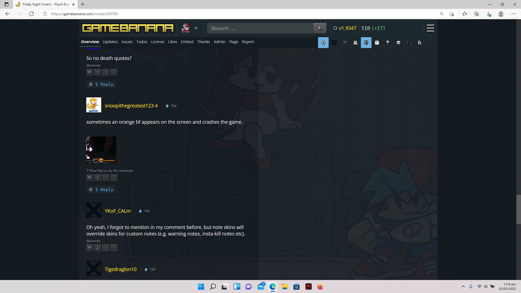Open the hamburger main menu
Viewport: 521px width, 293px height.
[430, 28]
